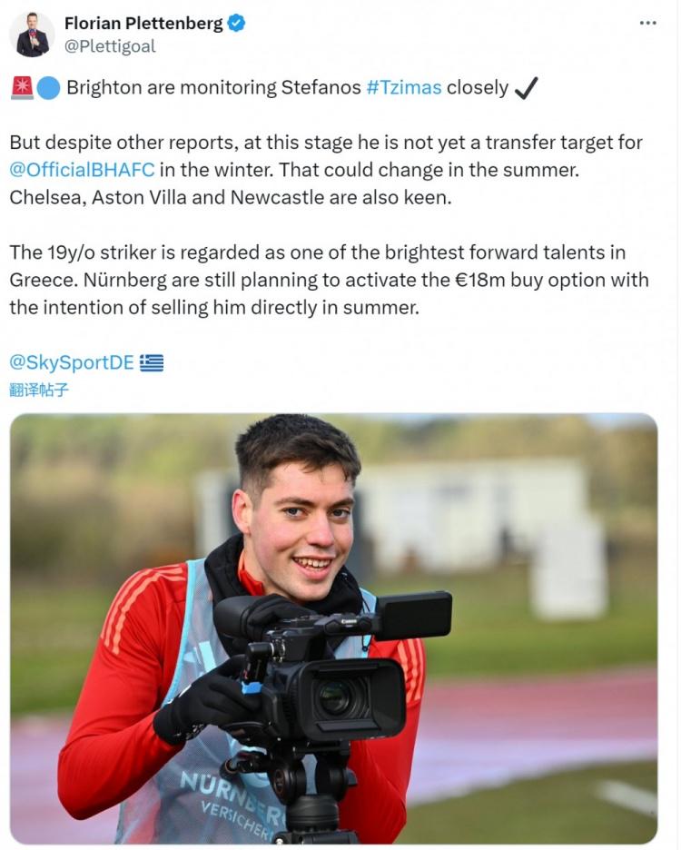
Task: Click the blue circle emoji
Action: [x=48, y=88]
